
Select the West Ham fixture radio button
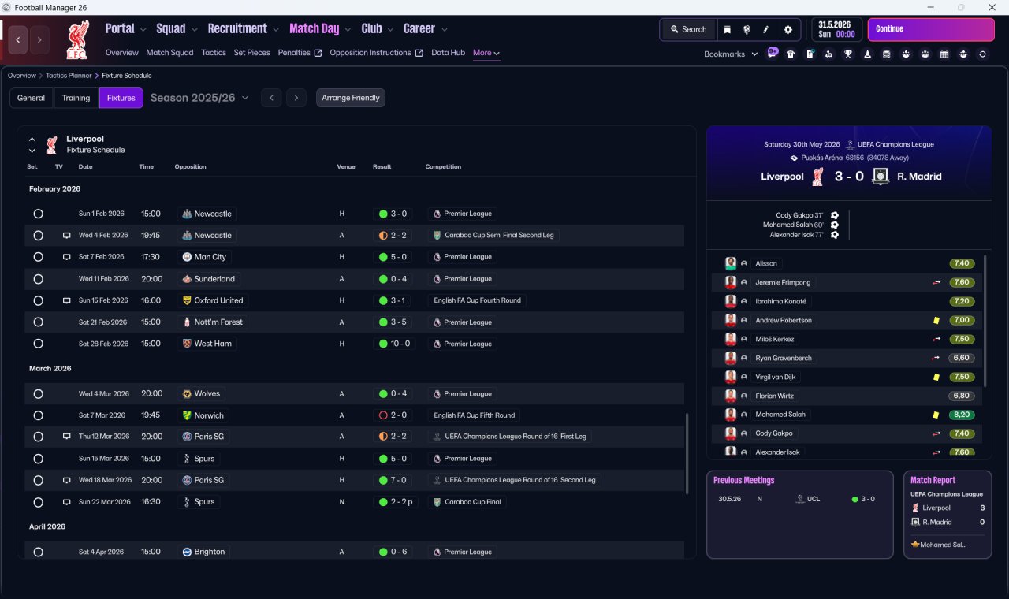point(38,344)
